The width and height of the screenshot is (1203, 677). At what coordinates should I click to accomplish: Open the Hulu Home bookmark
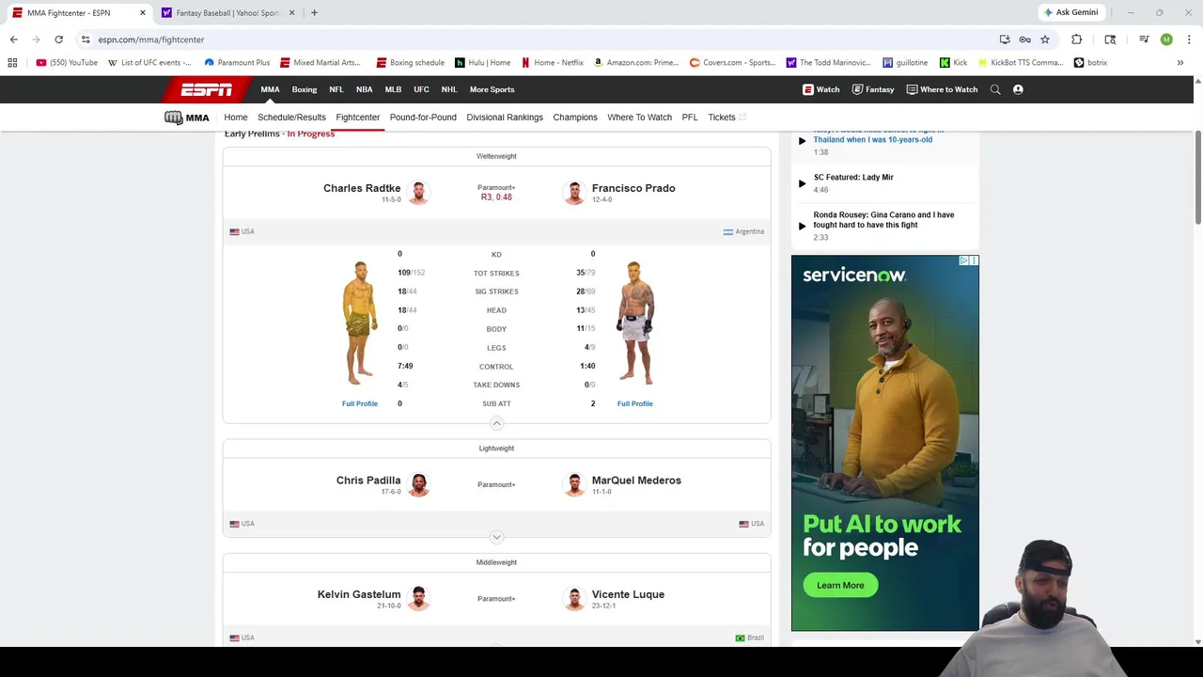482,63
